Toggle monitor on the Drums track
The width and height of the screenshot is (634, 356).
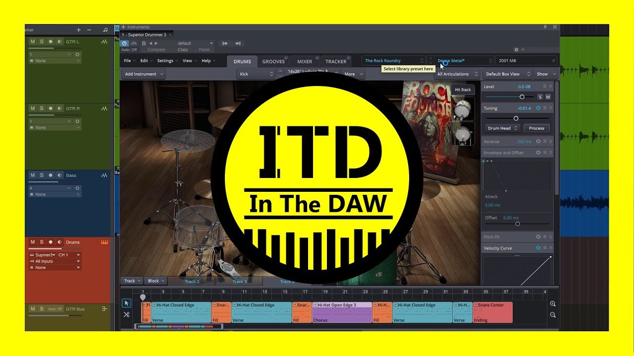[x=59, y=242]
